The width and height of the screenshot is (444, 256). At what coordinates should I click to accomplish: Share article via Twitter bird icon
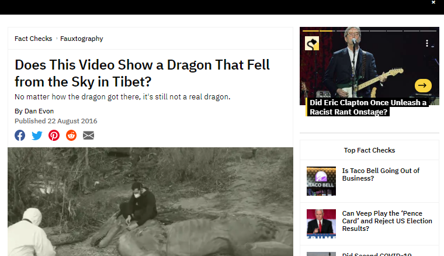[37, 136]
